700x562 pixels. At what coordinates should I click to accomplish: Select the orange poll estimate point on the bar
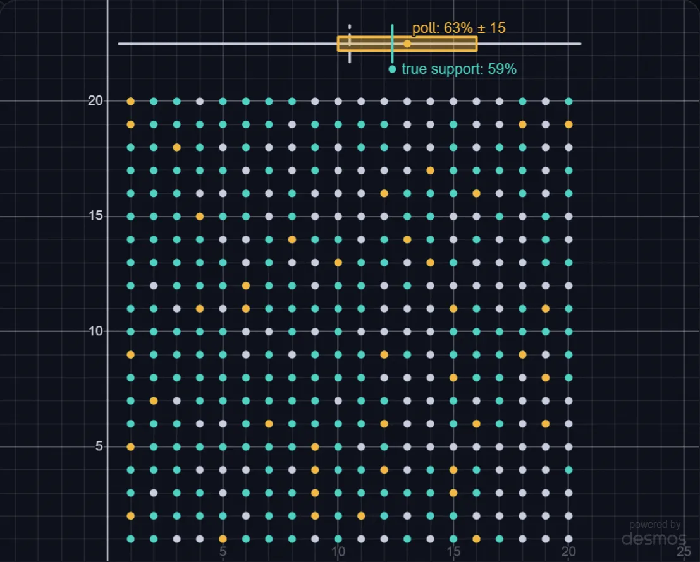click(407, 44)
